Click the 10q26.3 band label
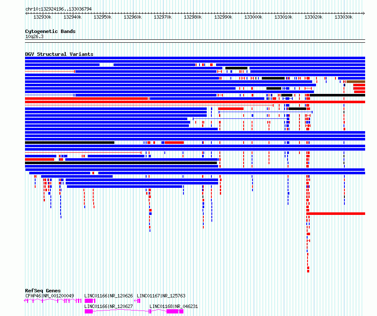The width and height of the screenshot is (377, 316). [x=34, y=36]
